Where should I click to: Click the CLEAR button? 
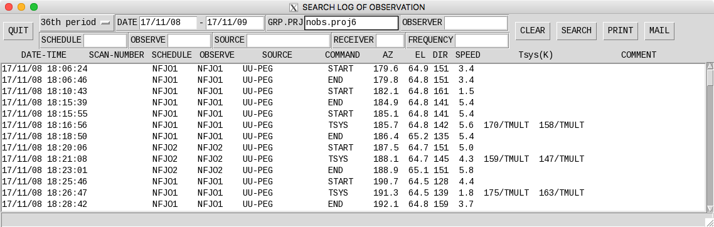pos(532,31)
